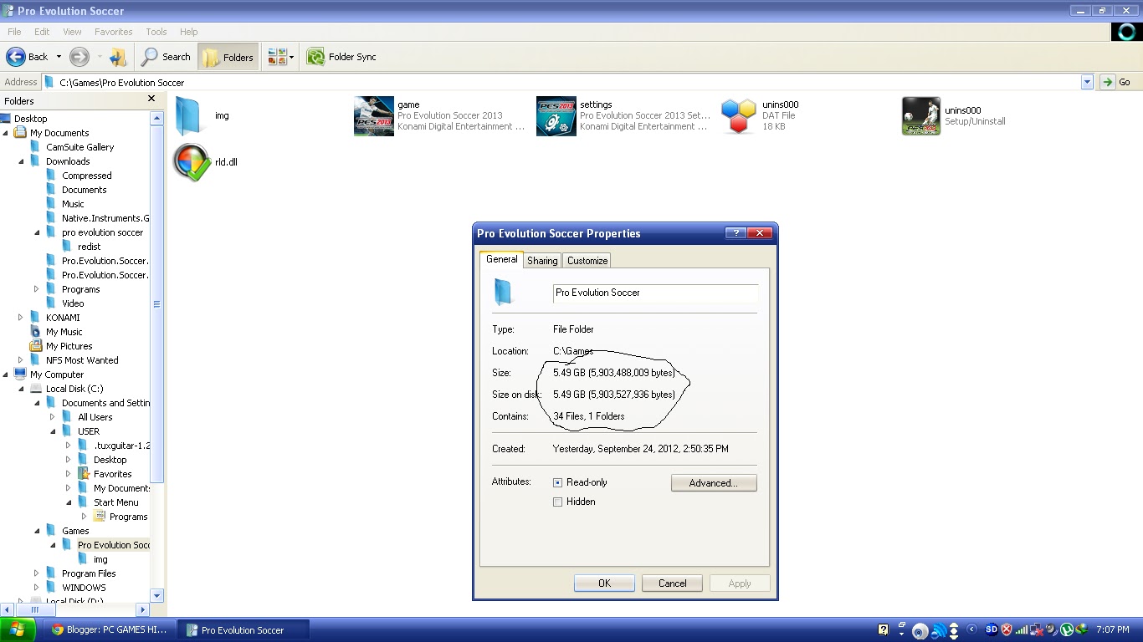Toggle the Folders button in the toolbar
Screen dimensions: 1143x642
[x=227, y=57]
